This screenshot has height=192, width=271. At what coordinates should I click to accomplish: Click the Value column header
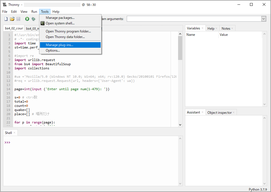point(240,35)
